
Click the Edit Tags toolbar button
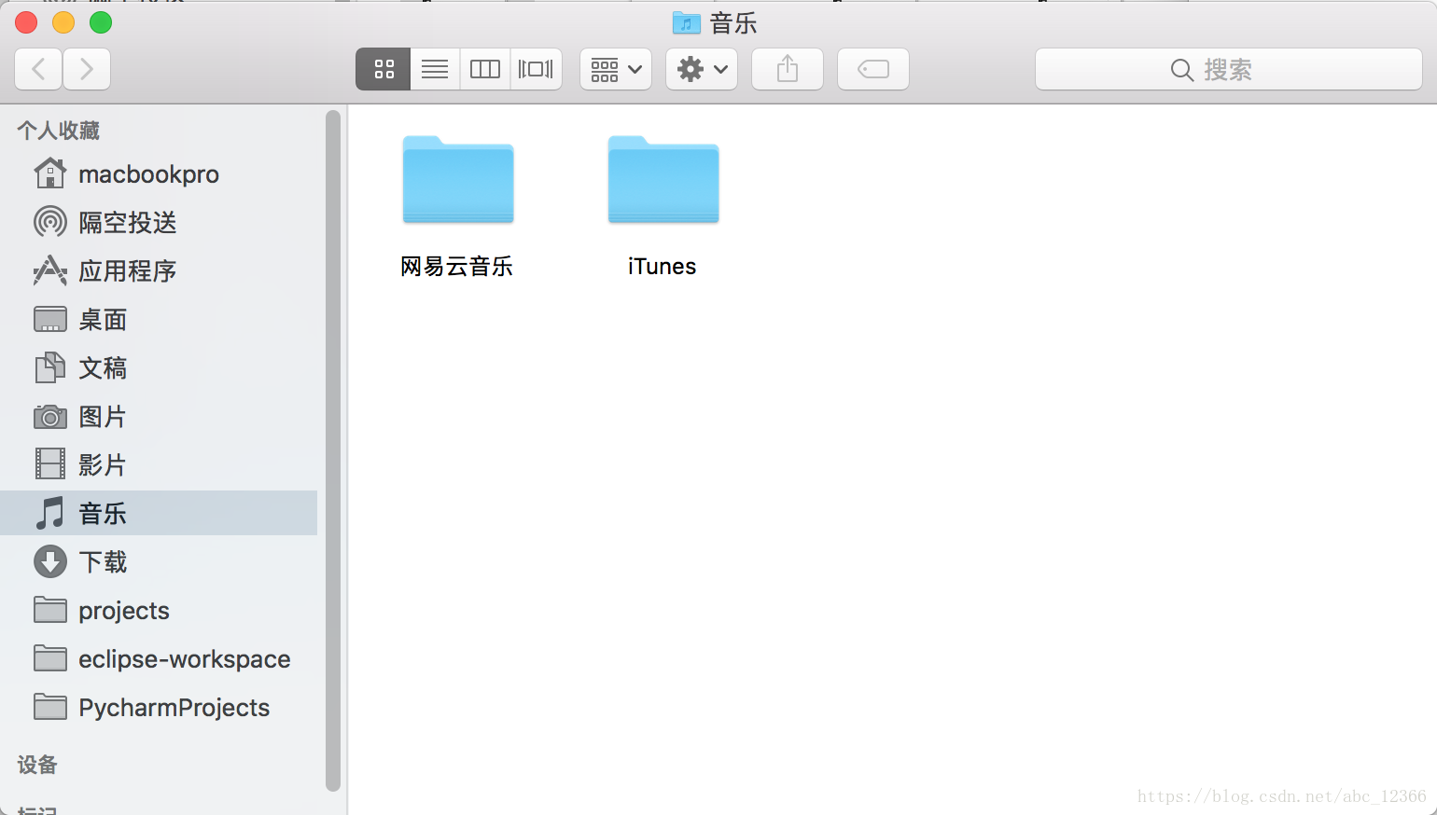[x=873, y=69]
